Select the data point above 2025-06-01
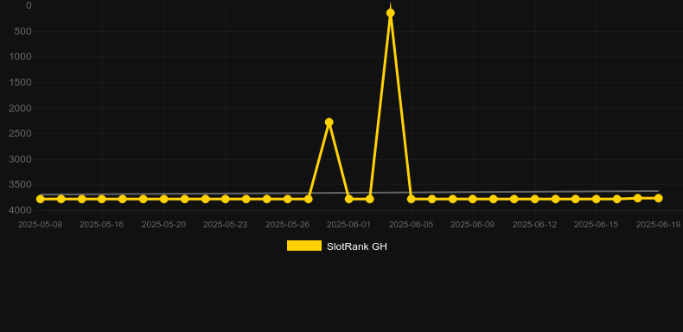Image resolution: width=683 pixels, height=332 pixels. pyautogui.click(x=349, y=199)
